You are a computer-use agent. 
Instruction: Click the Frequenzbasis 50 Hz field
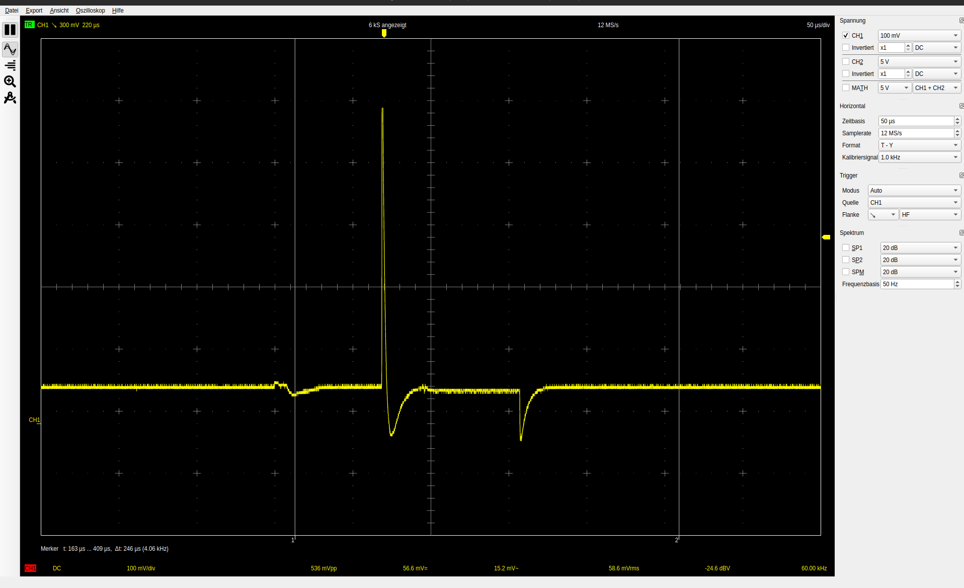tap(917, 284)
